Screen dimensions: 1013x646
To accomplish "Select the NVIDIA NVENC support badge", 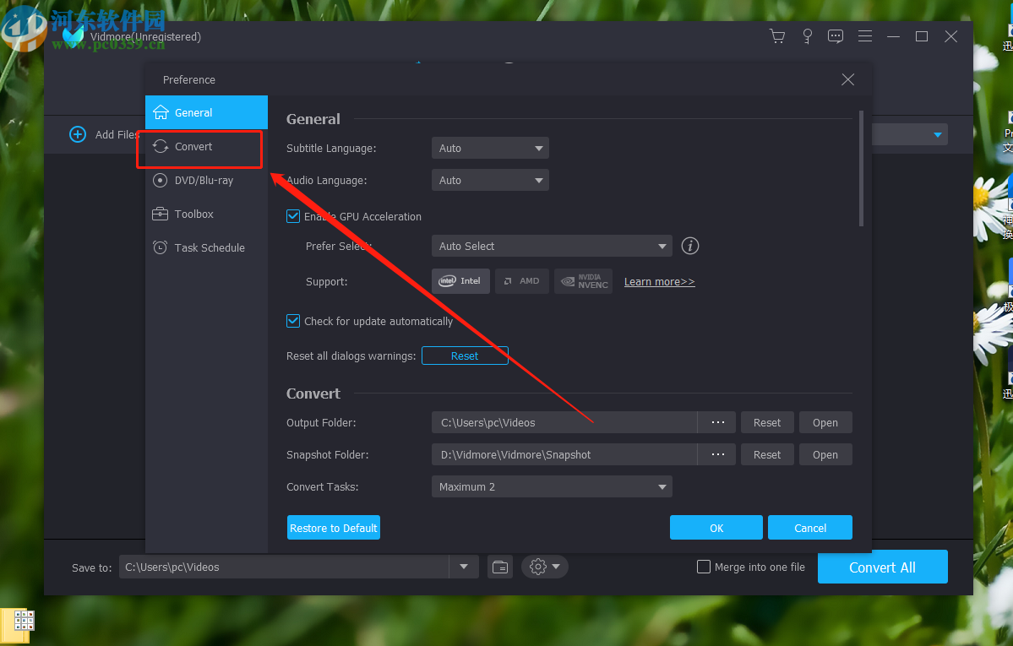I will [583, 281].
